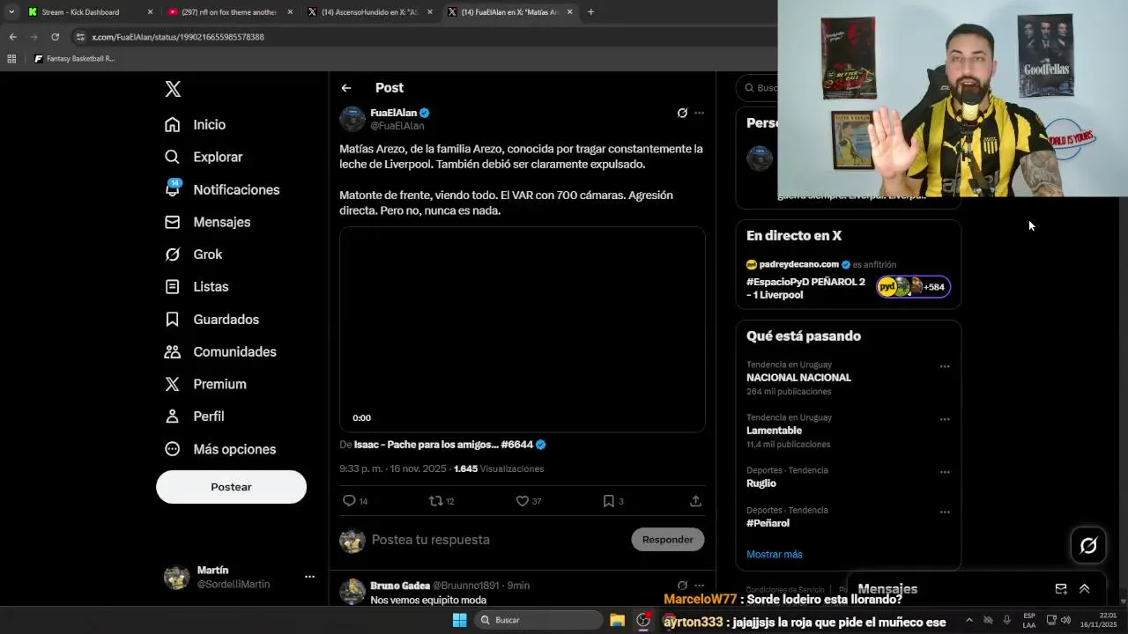This screenshot has height=634, width=1128.
Task: Open Fantasy Basketball bookmark
Action: pos(74,59)
